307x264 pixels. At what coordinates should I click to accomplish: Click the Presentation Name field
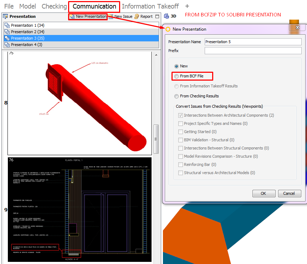pos(253,42)
